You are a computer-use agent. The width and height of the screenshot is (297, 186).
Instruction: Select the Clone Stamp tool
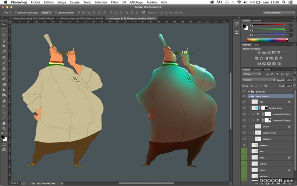click(4, 68)
